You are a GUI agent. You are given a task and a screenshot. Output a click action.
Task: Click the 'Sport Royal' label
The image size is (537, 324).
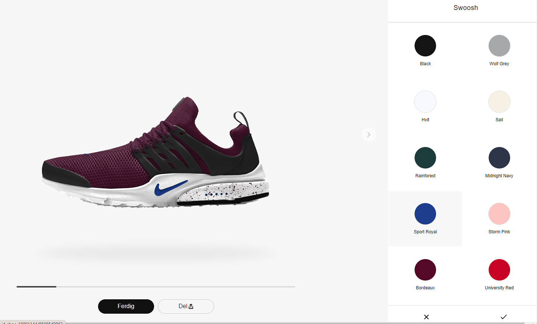click(425, 232)
